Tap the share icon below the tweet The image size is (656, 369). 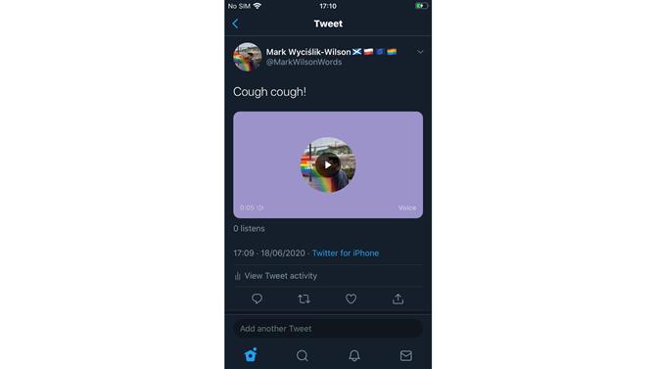(x=398, y=299)
